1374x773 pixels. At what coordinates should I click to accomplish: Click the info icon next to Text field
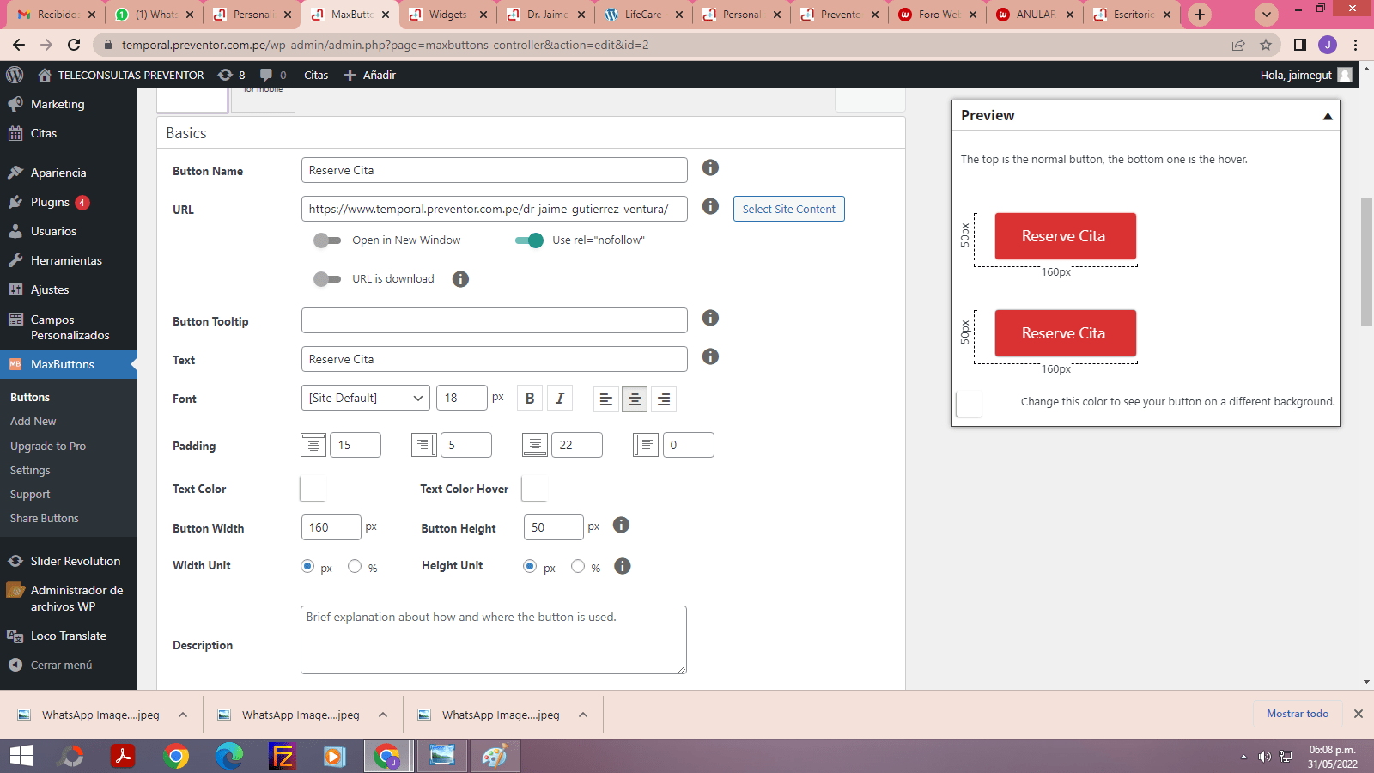point(710,356)
